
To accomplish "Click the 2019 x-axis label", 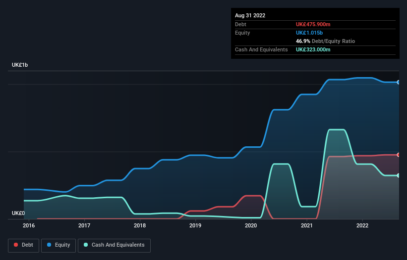I will coord(195,225).
